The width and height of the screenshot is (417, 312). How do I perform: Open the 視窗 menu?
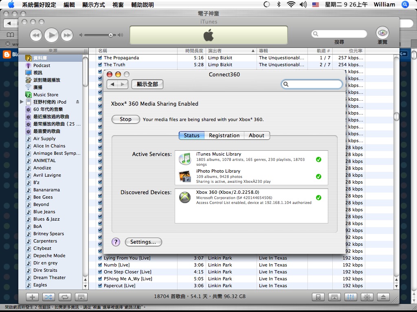(x=118, y=5)
